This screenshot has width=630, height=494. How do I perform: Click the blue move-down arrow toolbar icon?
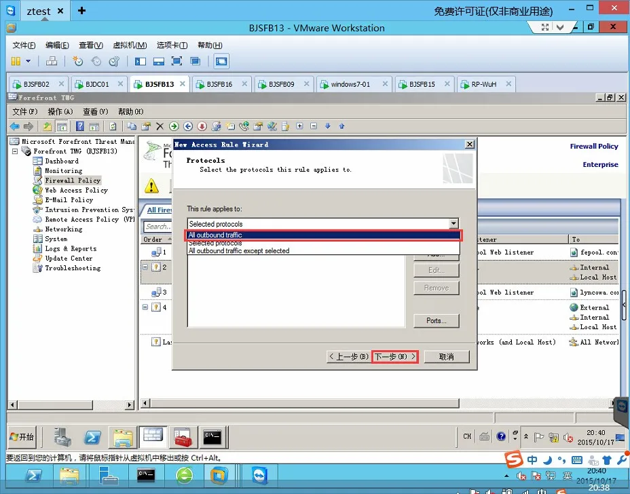(328, 126)
